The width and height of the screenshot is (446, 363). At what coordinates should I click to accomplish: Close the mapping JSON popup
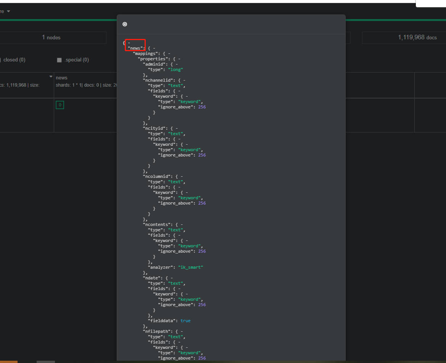[125, 24]
